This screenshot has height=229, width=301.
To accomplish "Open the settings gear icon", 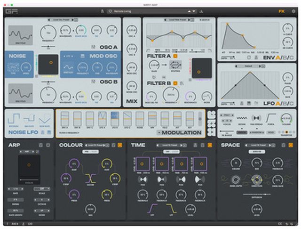I will click(x=294, y=10).
